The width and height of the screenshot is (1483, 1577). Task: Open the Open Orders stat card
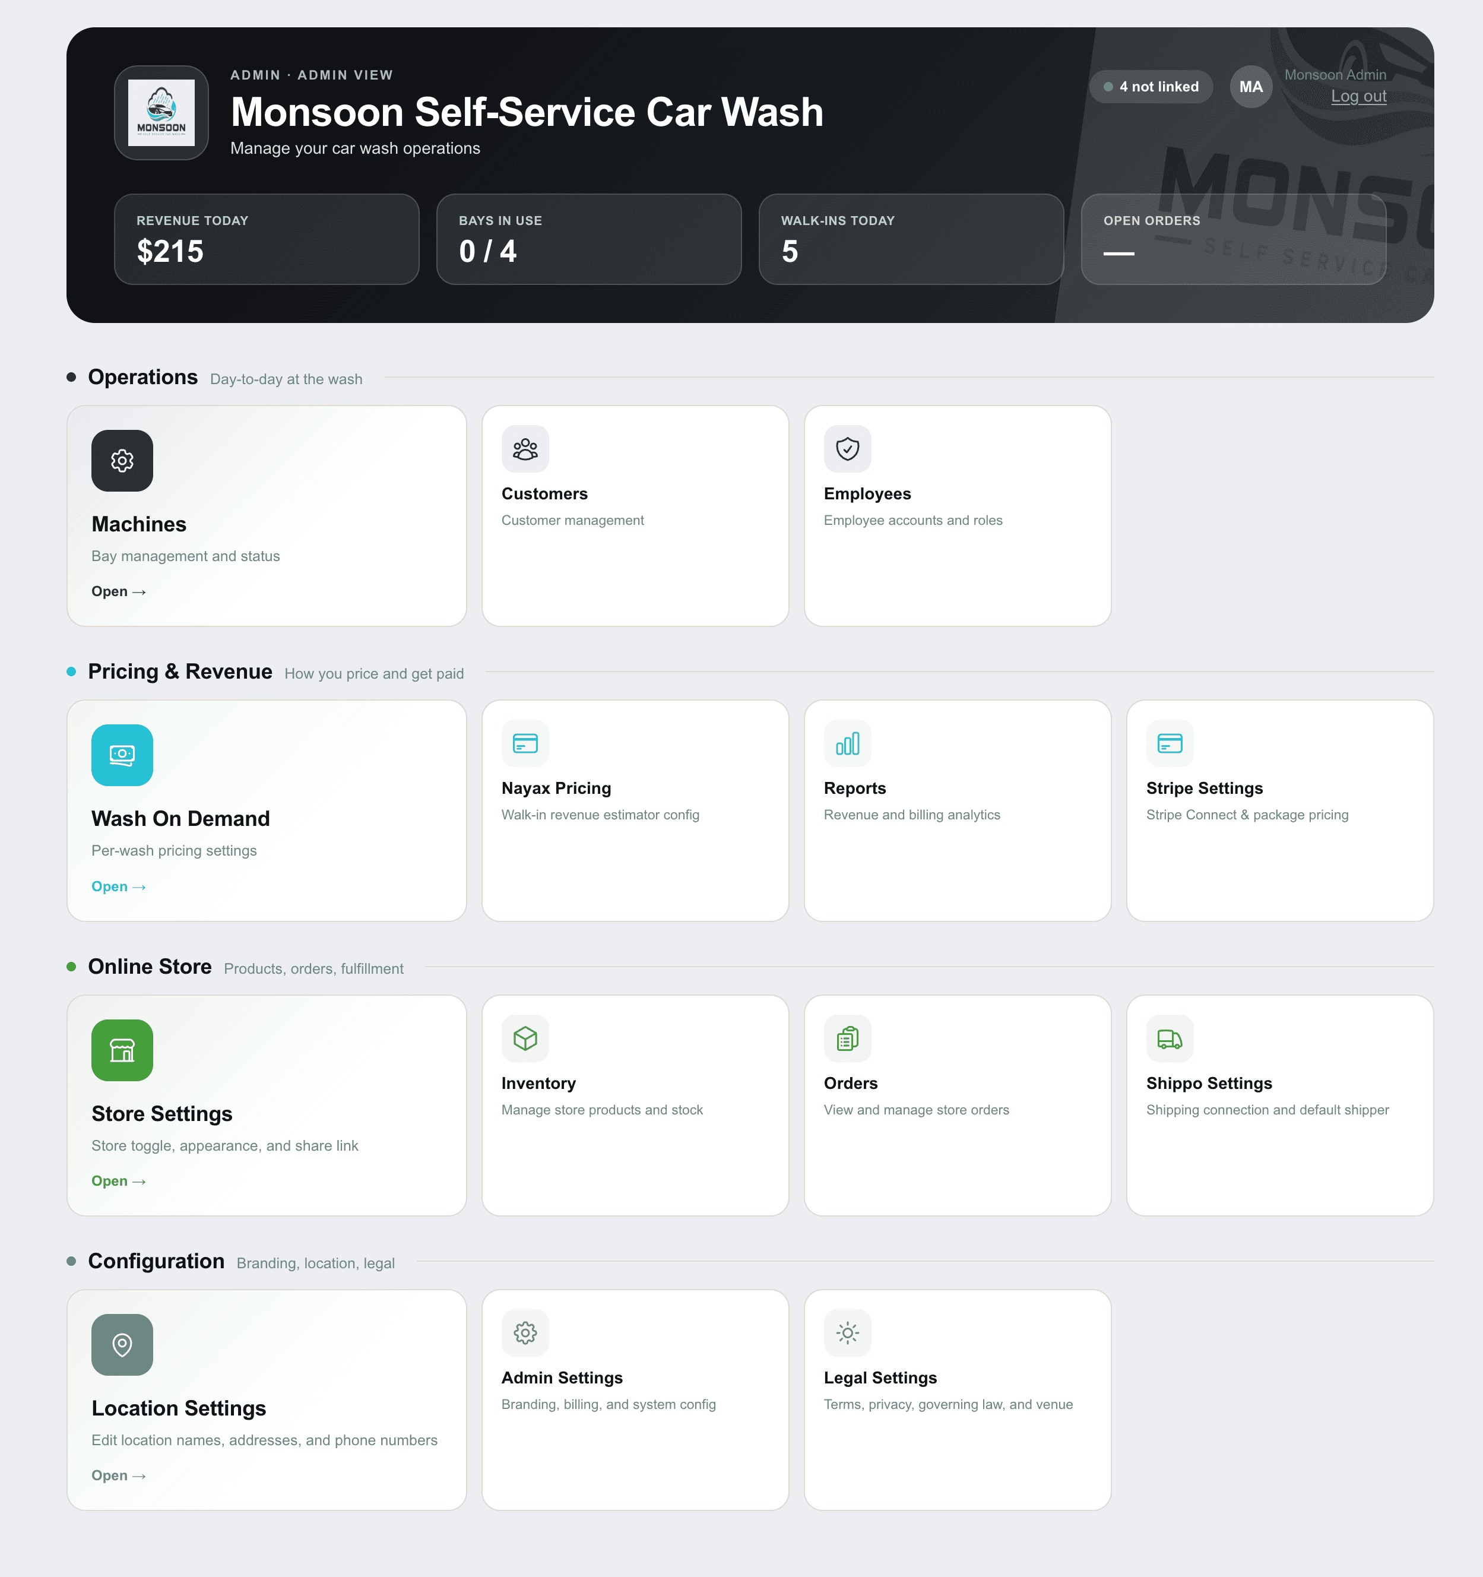click(x=1233, y=239)
